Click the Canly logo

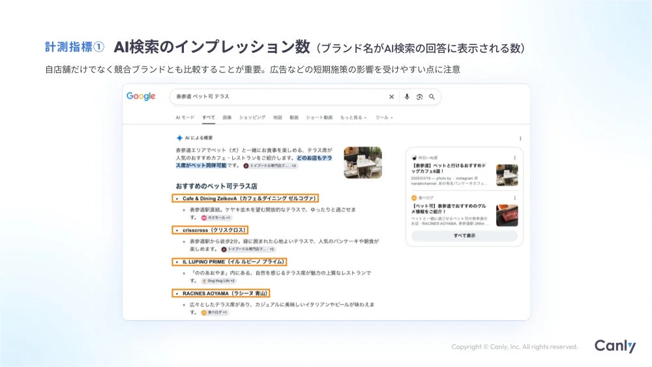tap(615, 345)
